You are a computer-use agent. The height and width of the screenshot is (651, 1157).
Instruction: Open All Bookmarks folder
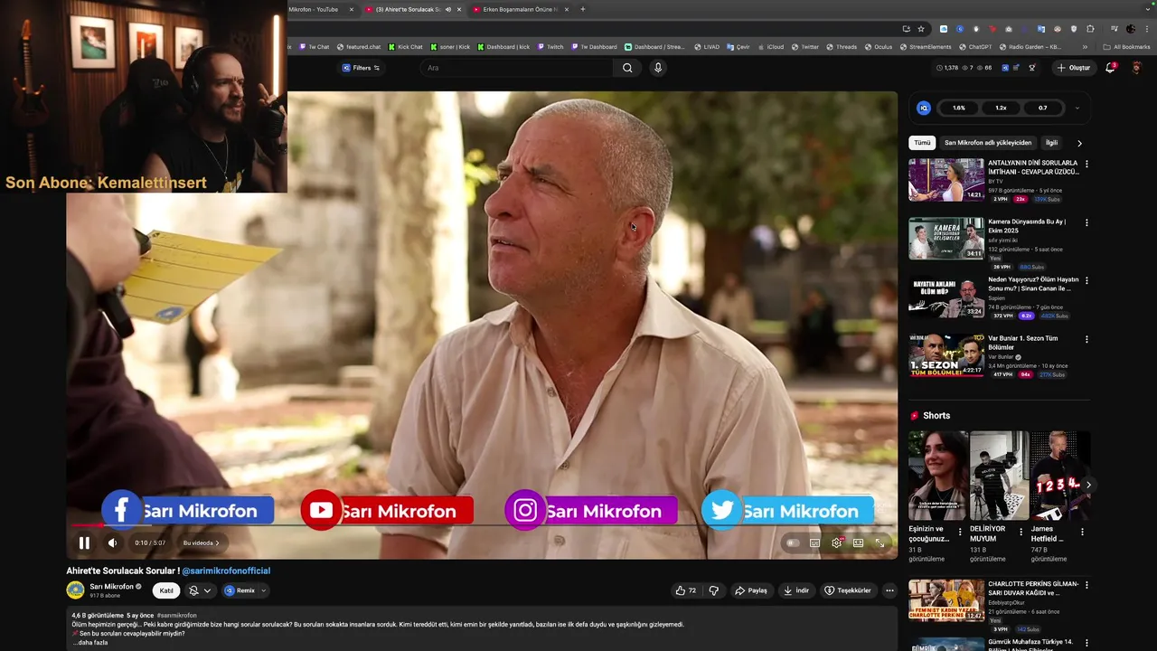(x=1126, y=47)
